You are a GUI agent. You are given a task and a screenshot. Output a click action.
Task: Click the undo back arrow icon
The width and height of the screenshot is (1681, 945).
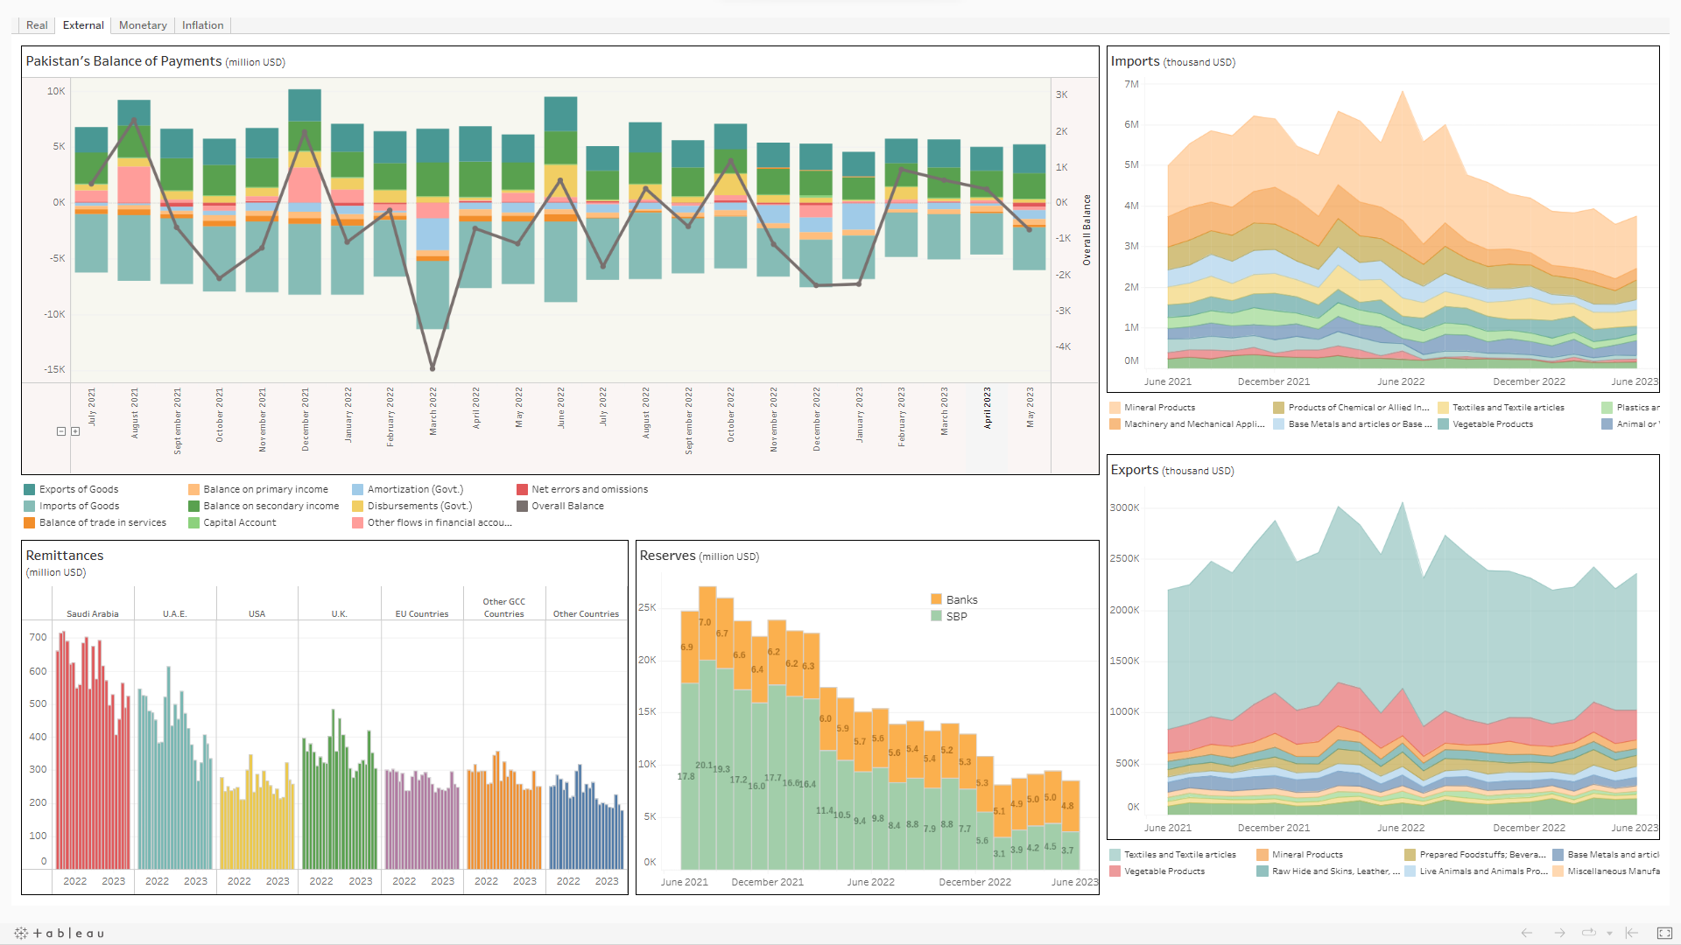click(x=1527, y=934)
